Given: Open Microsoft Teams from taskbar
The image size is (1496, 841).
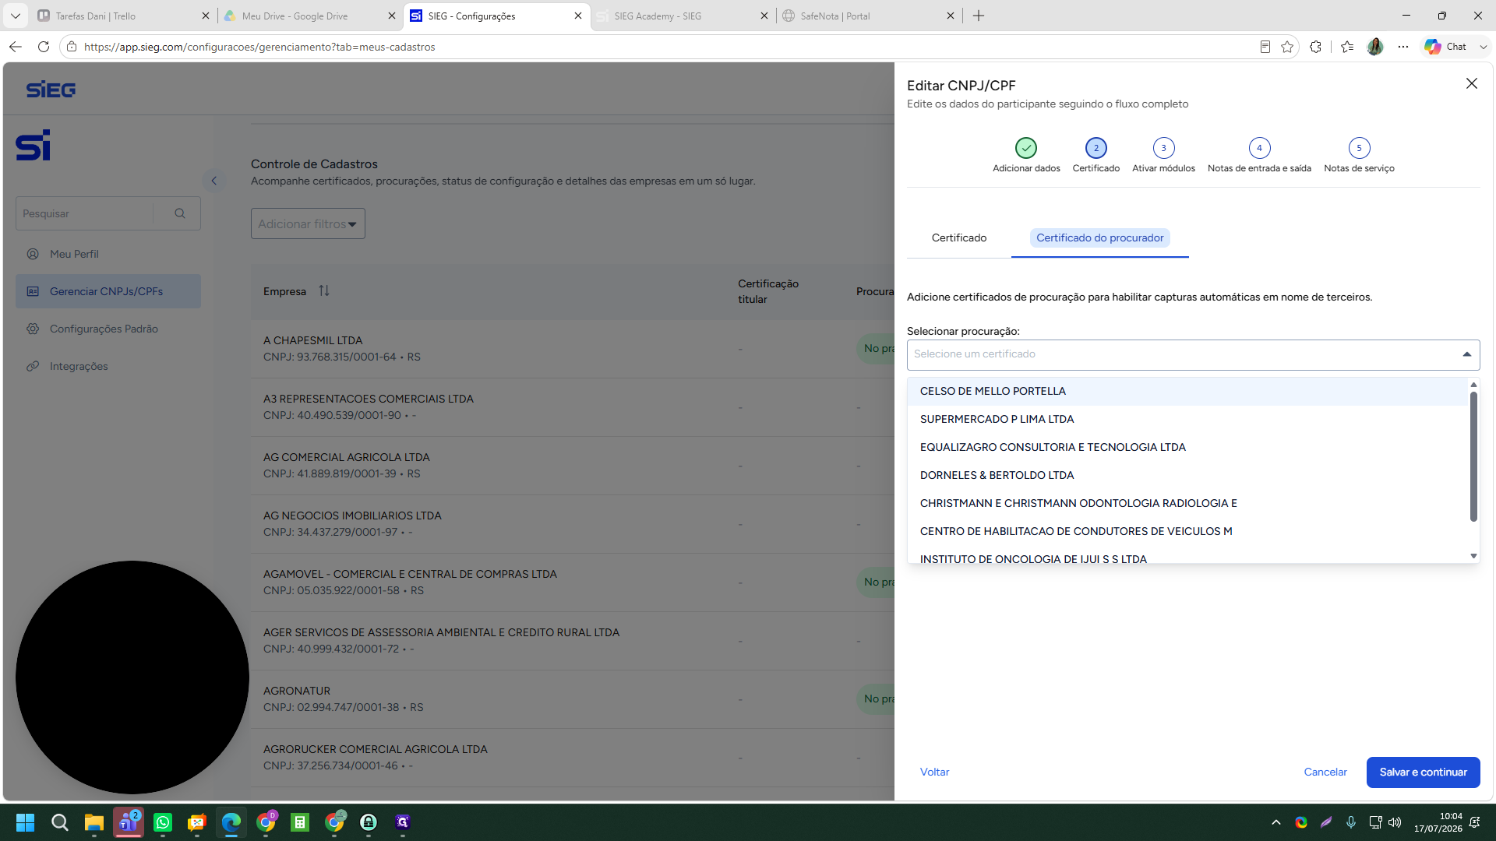Looking at the screenshot, I should [x=129, y=822].
